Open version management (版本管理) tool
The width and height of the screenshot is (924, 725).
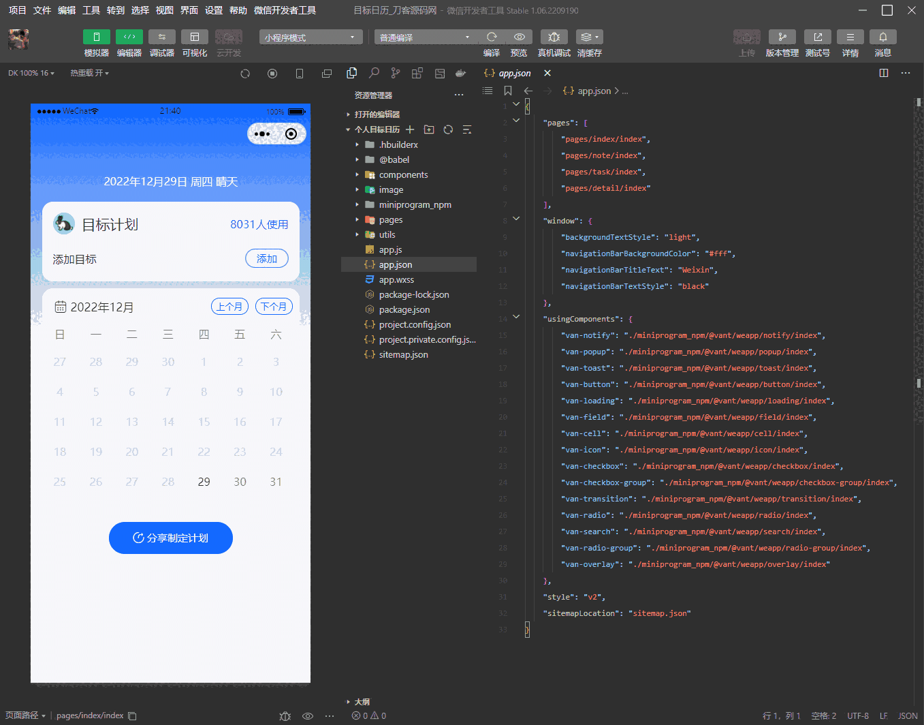[782, 37]
